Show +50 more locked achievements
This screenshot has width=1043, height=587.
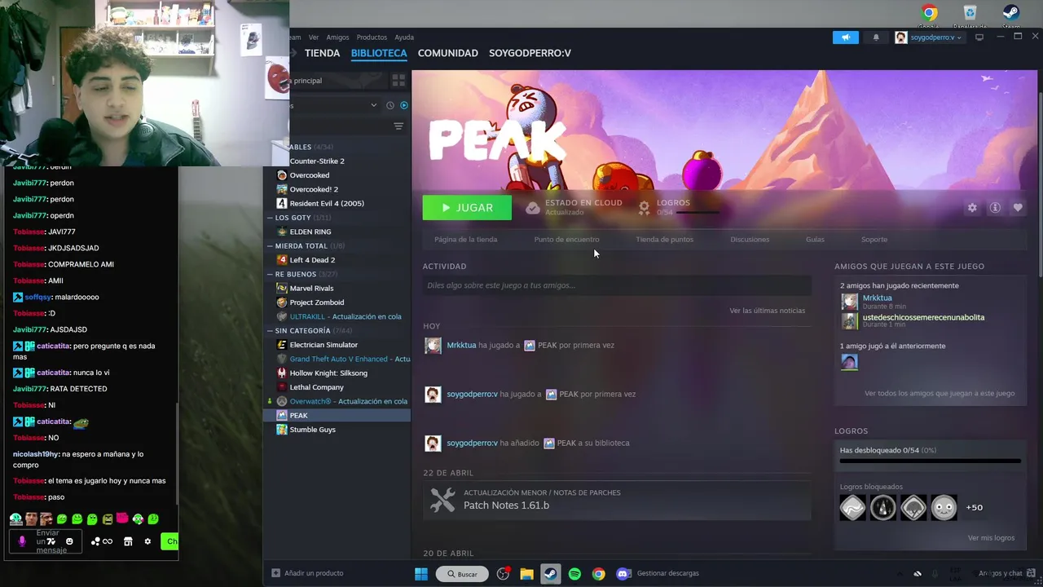[974, 508]
